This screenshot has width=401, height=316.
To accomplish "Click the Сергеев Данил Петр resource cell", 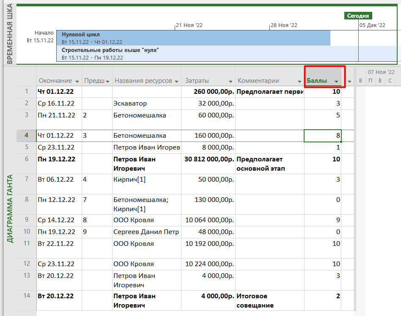I will pyautogui.click(x=146, y=232).
